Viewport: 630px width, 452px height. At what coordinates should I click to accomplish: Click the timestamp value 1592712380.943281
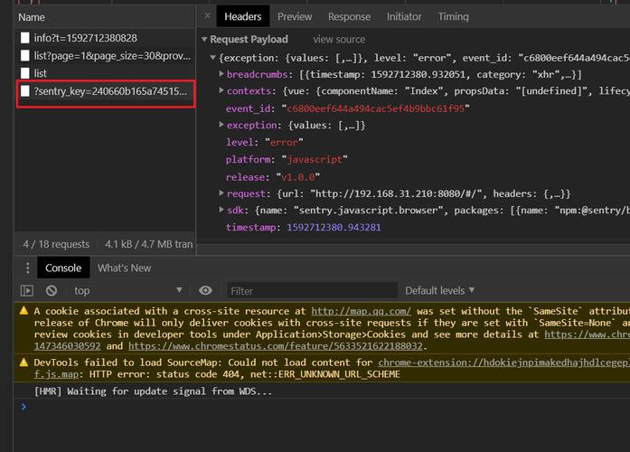coord(334,228)
